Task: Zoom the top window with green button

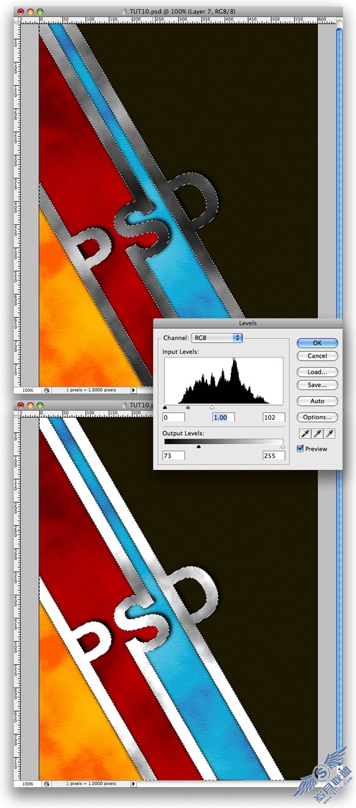Action: pyautogui.click(x=40, y=12)
